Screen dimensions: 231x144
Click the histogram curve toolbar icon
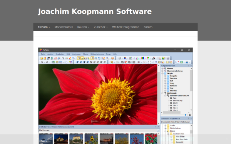85,58
